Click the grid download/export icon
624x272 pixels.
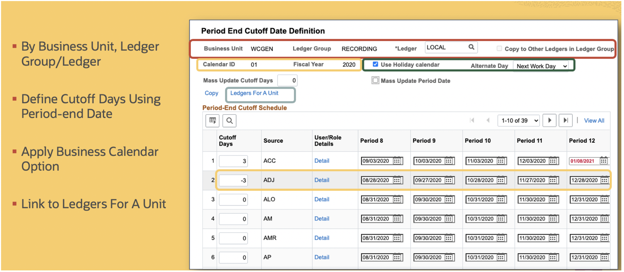coord(212,121)
